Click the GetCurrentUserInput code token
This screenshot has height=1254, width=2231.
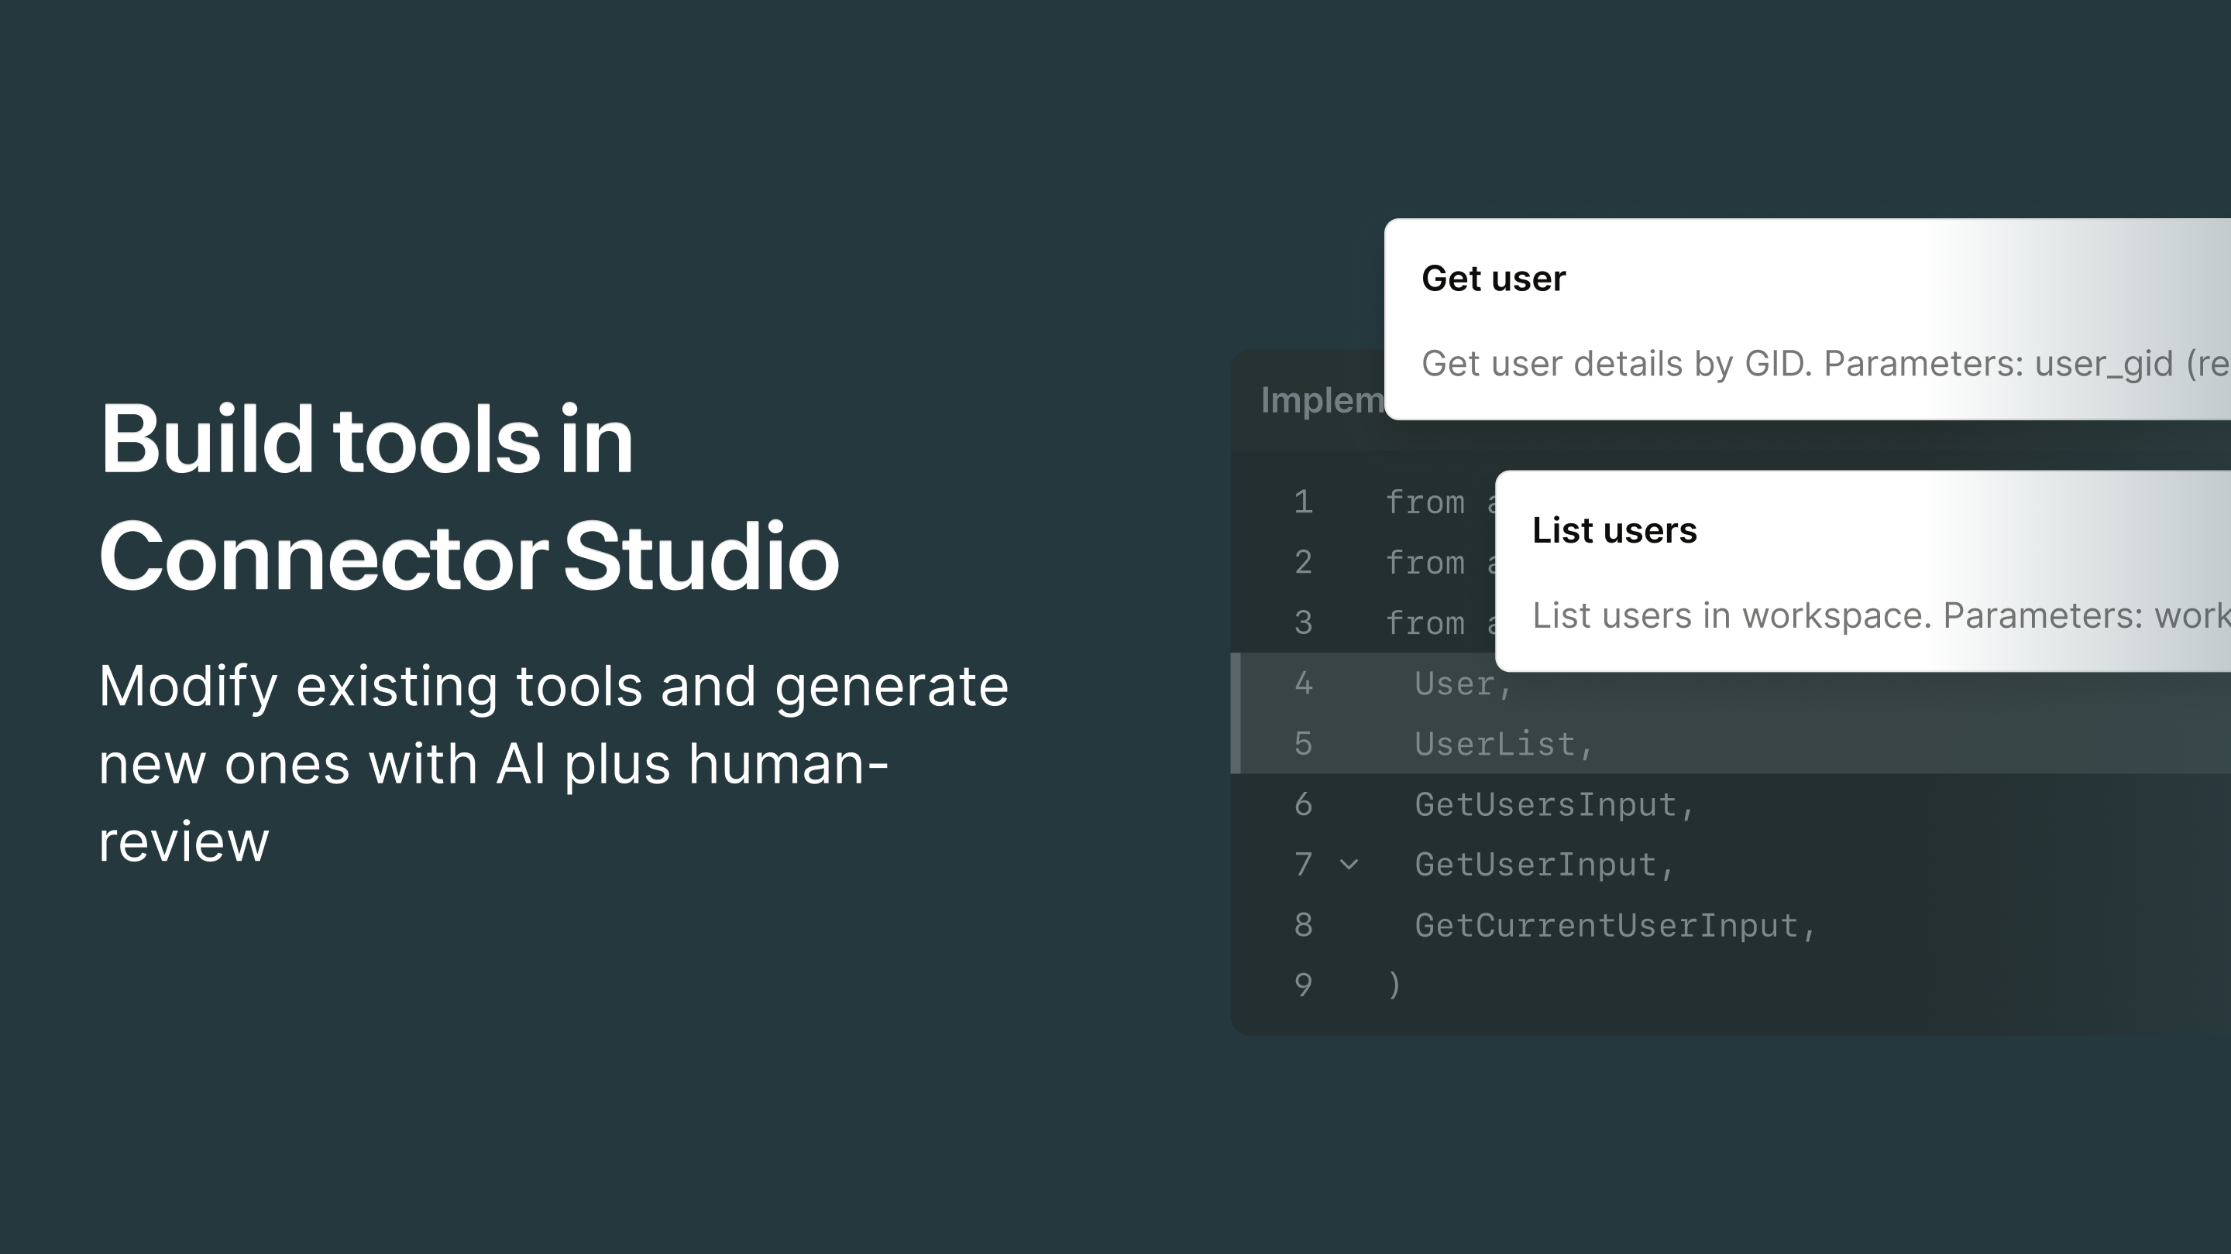1607,925
